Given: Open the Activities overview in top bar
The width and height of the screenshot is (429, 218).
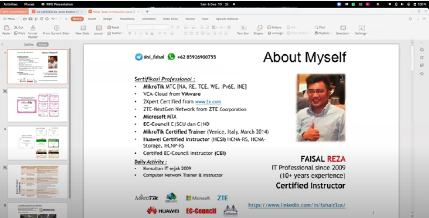Looking at the screenshot, I should tap(10, 4).
